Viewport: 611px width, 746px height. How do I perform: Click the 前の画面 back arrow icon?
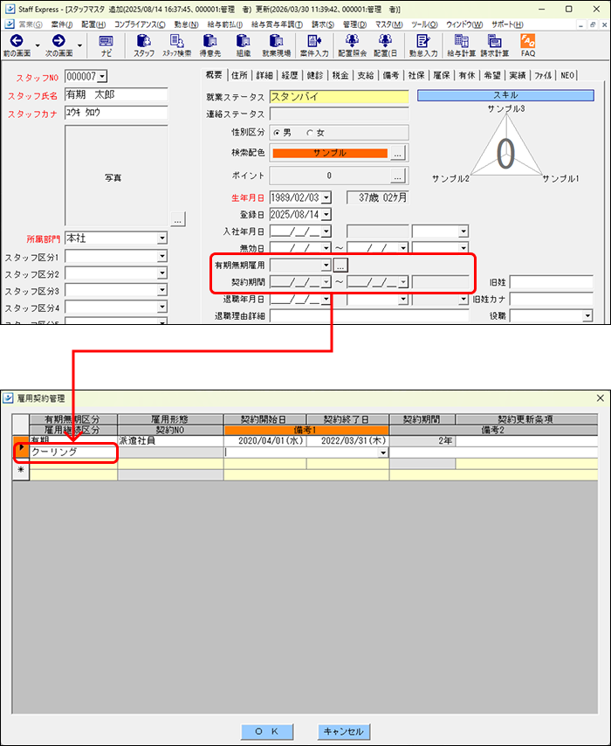click(x=16, y=41)
